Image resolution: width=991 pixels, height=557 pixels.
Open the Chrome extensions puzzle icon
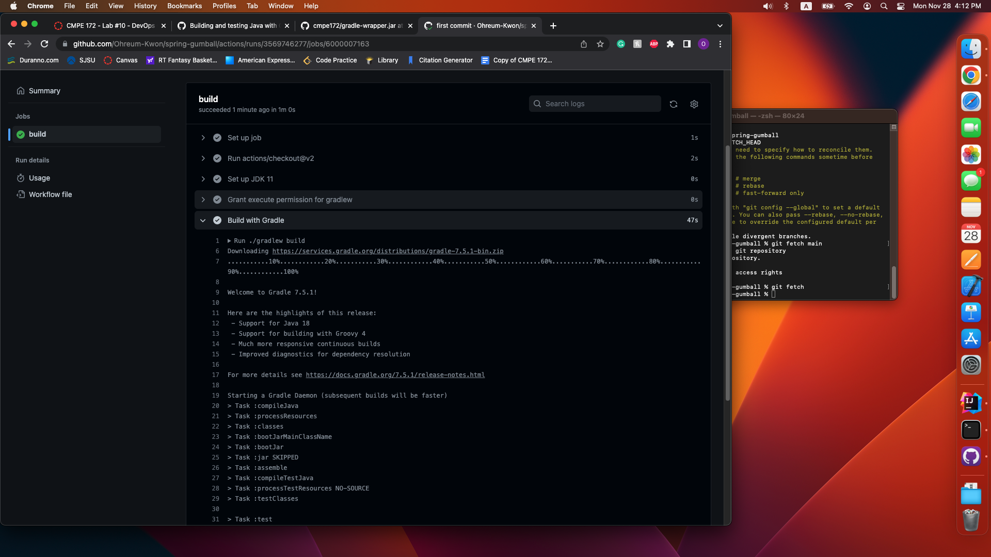[x=670, y=44]
